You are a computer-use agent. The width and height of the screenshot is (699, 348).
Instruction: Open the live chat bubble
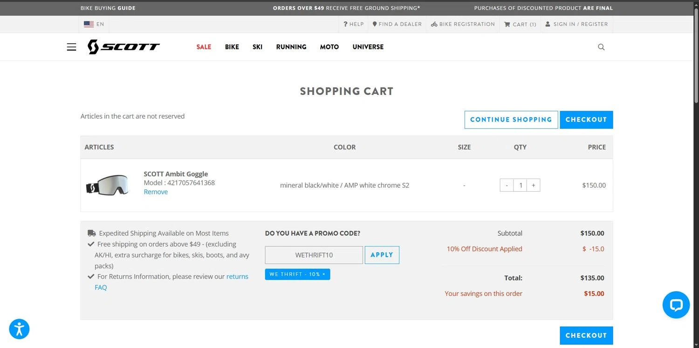coord(676,305)
